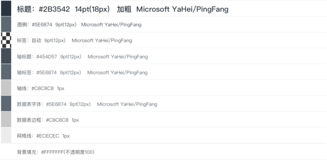Click the 数据表边框 gray color swatch
Screen dimensions: 327x161
[x=5, y=120]
